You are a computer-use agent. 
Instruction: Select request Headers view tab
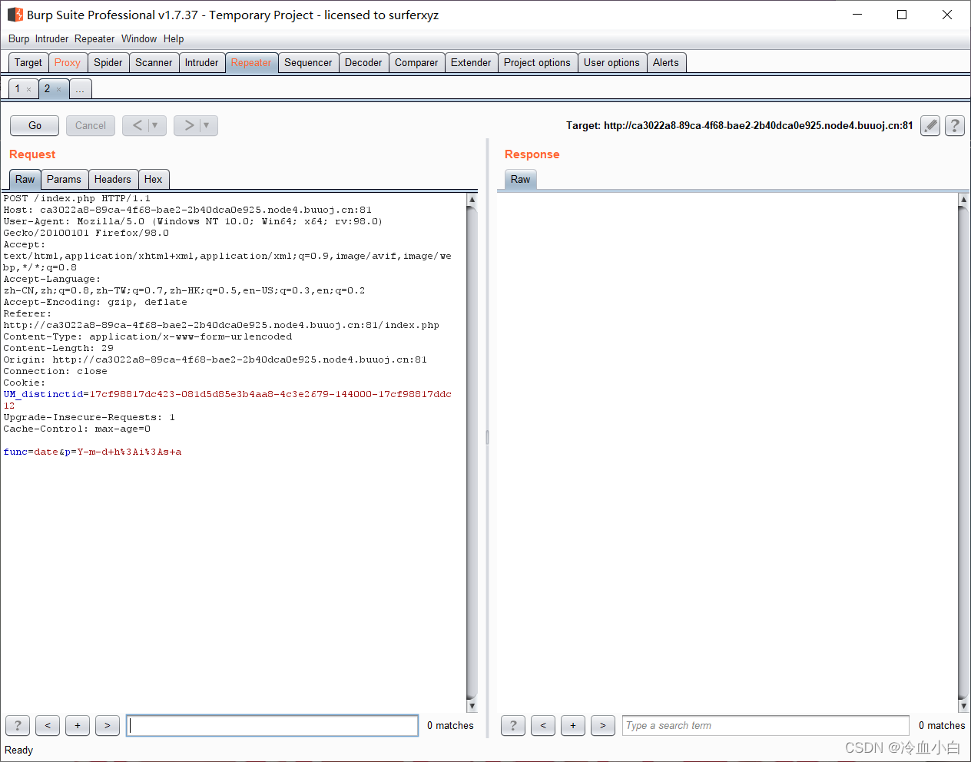pyautogui.click(x=113, y=179)
